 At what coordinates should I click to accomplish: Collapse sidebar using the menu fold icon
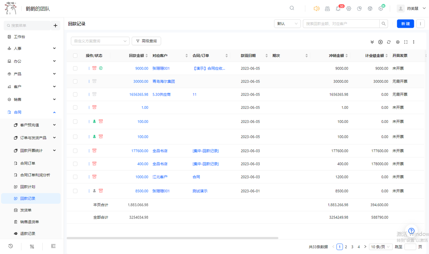pos(53,246)
